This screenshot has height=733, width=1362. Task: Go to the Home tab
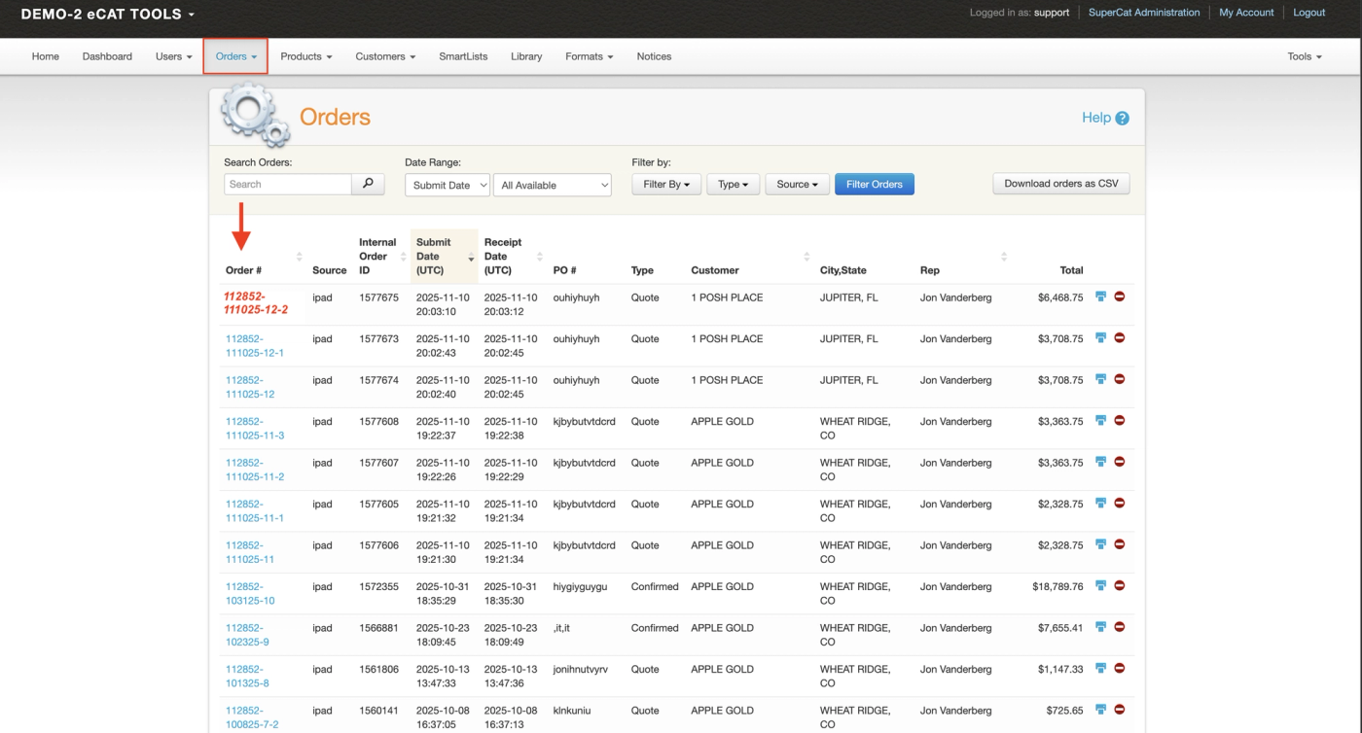click(x=46, y=56)
